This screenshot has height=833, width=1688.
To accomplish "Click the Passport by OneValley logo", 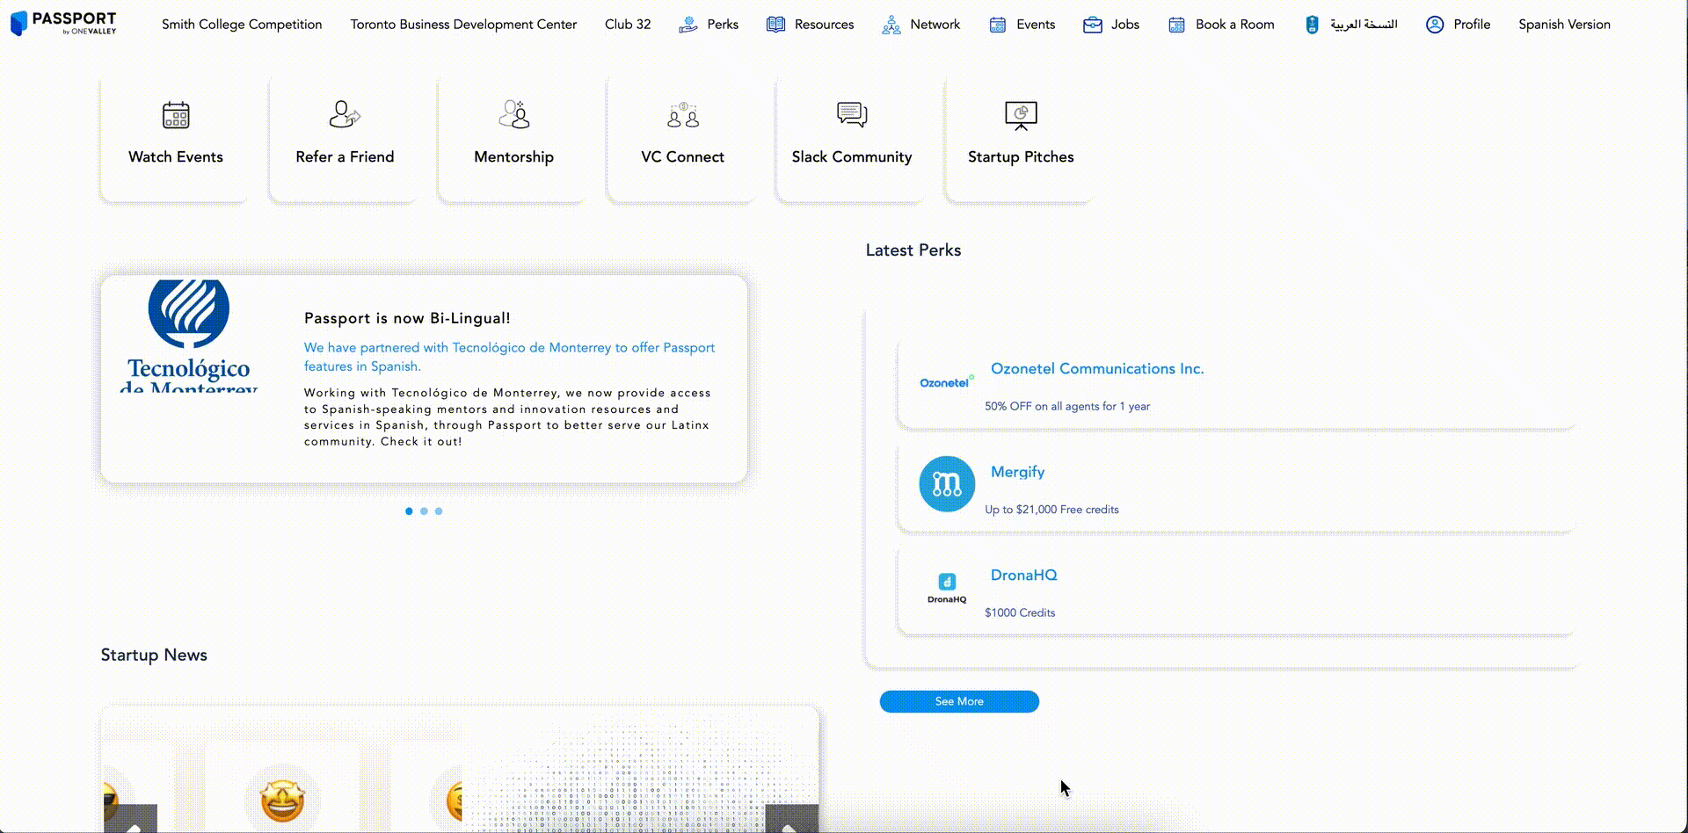I will tap(63, 23).
